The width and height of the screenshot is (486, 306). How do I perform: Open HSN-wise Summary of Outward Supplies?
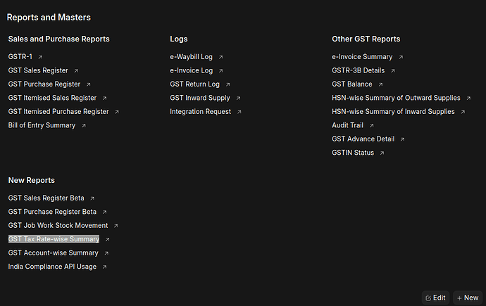[x=396, y=98]
